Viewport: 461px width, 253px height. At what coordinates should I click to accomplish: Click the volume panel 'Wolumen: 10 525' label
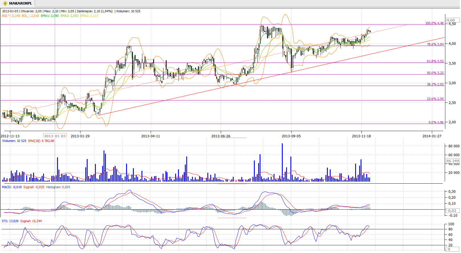[x=14, y=141]
